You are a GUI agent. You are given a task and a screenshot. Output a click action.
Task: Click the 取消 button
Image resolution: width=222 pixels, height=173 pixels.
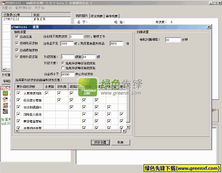click(120, 142)
